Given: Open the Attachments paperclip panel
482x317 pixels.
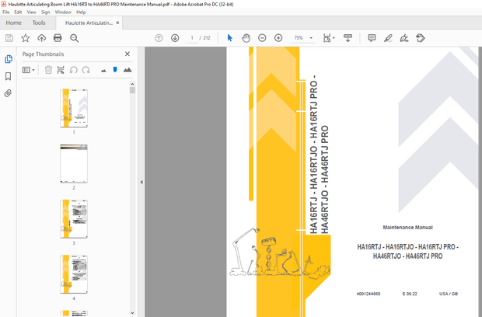Looking at the screenshot, I should point(9,93).
